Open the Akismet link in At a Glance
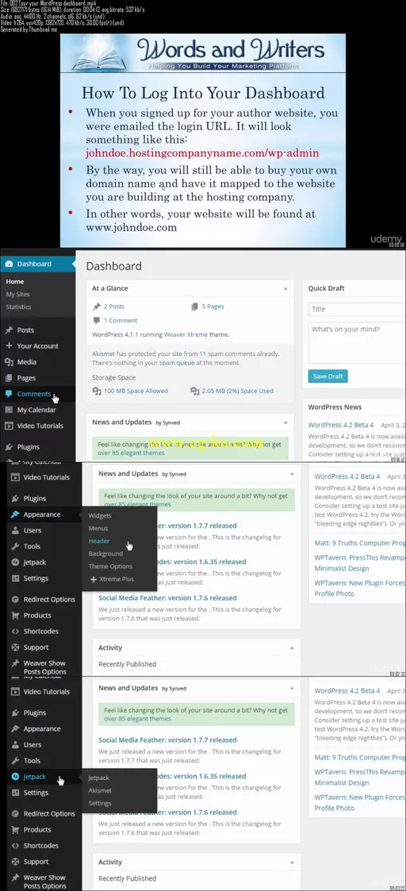The image size is (406, 891). coord(103,354)
